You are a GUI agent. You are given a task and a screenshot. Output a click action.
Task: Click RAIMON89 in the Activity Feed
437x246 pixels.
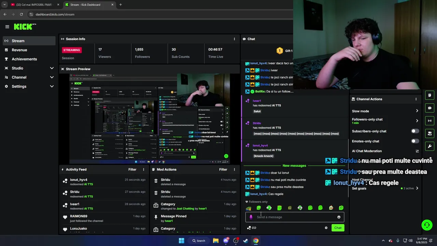(79, 216)
